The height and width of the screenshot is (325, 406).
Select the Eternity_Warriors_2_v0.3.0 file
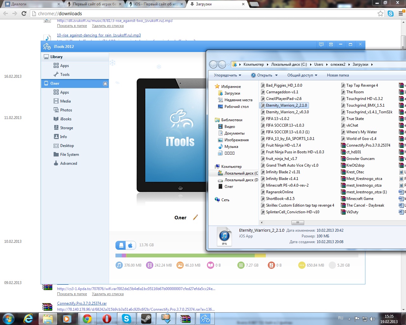point(287,112)
